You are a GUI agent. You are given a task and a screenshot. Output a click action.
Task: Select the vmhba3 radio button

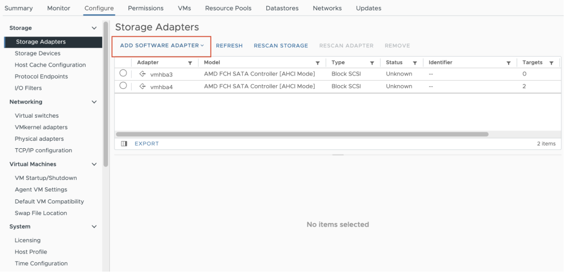coord(123,73)
